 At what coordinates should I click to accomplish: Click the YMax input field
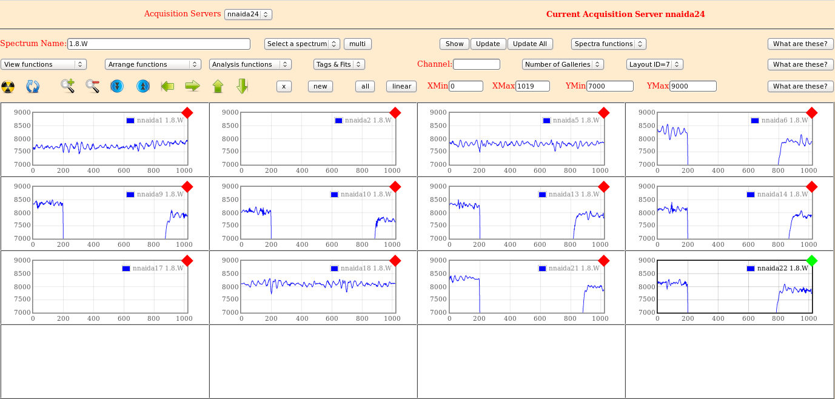pyautogui.click(x=693, y=86)
